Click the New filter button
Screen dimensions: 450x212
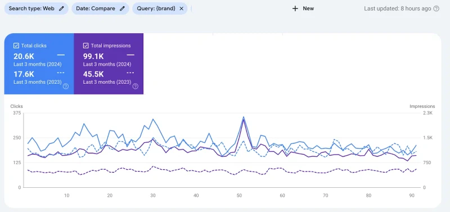303,8
